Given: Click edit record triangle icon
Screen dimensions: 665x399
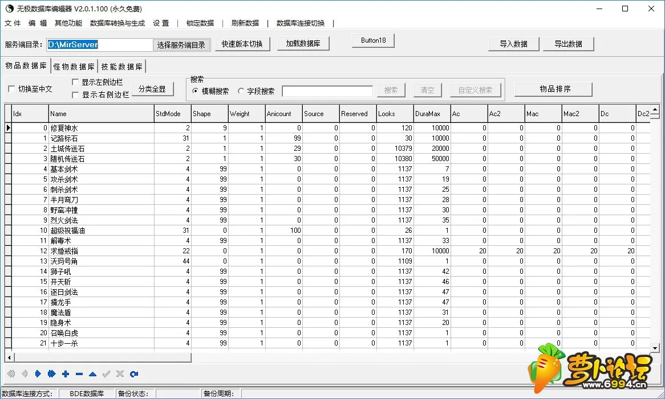Looking at the screenshot, I should [92, 374].
